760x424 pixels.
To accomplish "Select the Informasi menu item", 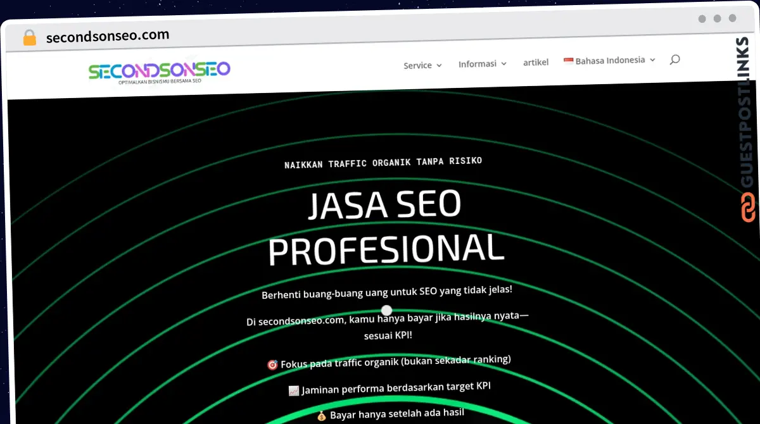I will point(477,63).
